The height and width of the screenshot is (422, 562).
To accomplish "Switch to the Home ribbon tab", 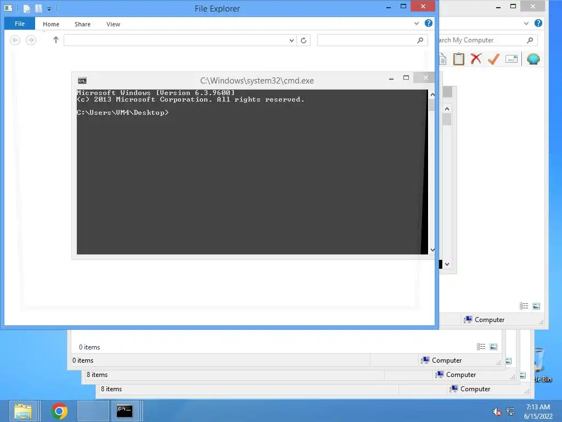I will (x=51, y=24).
